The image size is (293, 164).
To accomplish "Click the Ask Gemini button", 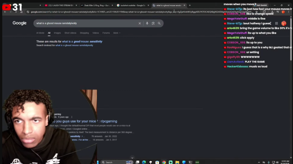I will click(261, 5).
